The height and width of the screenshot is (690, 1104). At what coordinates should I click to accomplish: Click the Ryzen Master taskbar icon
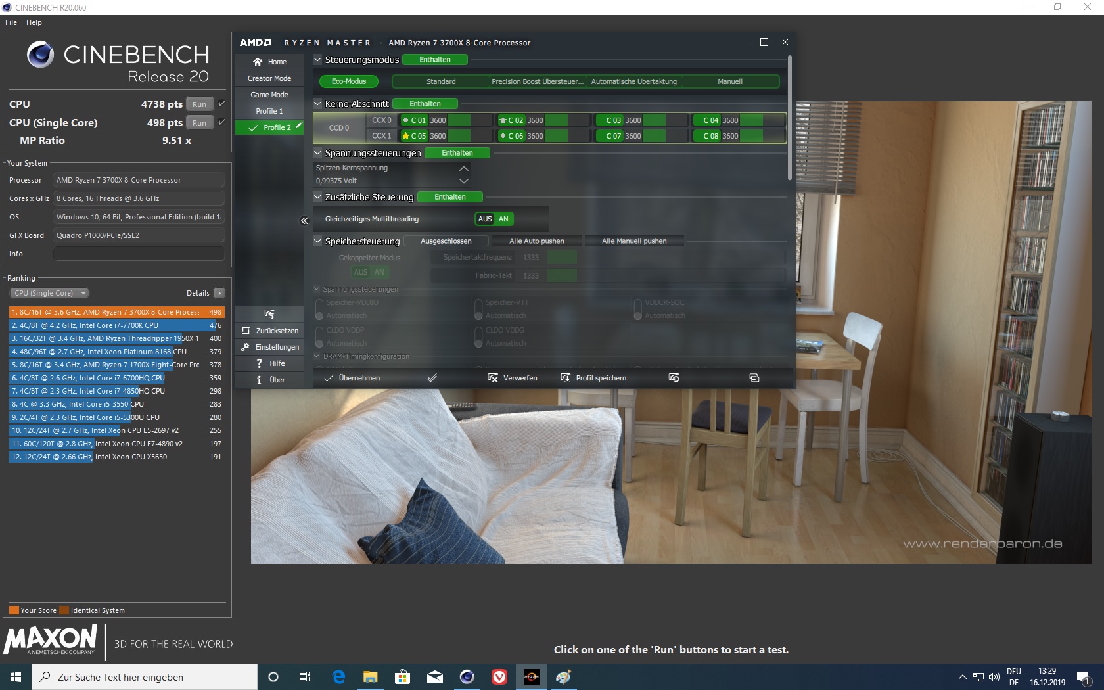[x=532, y=677]
